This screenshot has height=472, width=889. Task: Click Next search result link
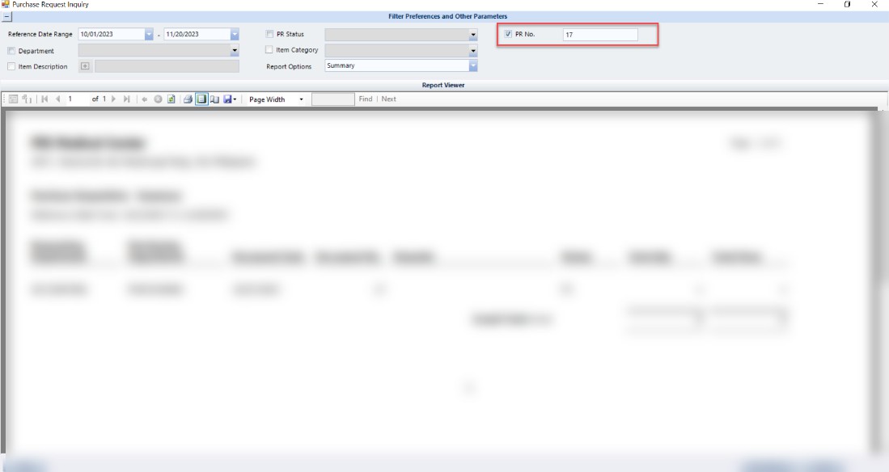tap(389, 99)
